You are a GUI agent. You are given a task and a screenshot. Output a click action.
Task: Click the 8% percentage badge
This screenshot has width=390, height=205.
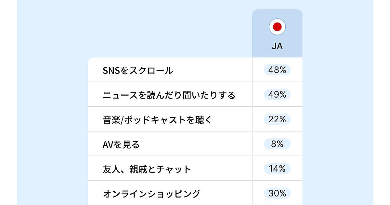coord(277,144)
